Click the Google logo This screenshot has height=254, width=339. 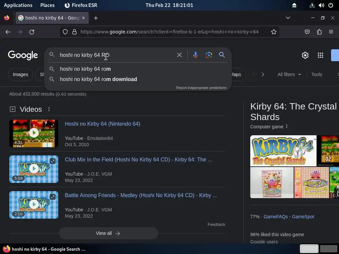point(23,55)
